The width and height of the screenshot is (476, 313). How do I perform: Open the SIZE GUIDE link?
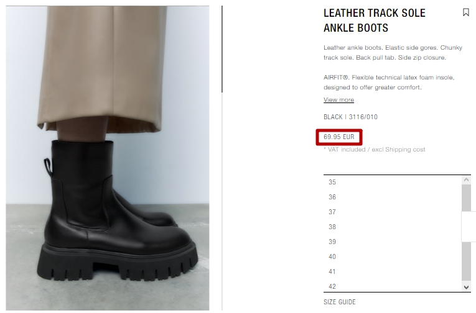[x=339, y=302]
